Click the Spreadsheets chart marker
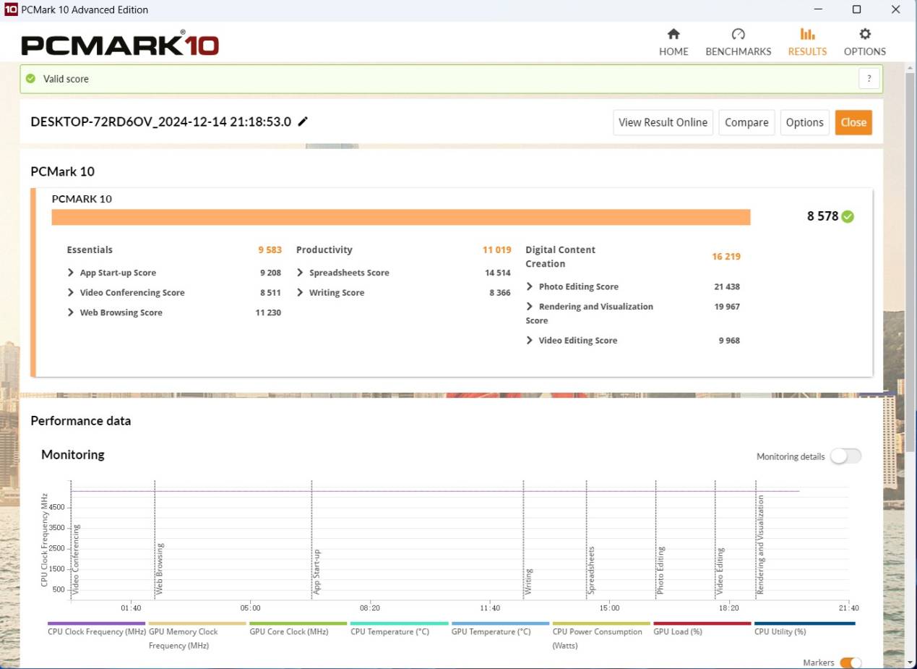Screen dimensions: 917x669 coord(591,570)
